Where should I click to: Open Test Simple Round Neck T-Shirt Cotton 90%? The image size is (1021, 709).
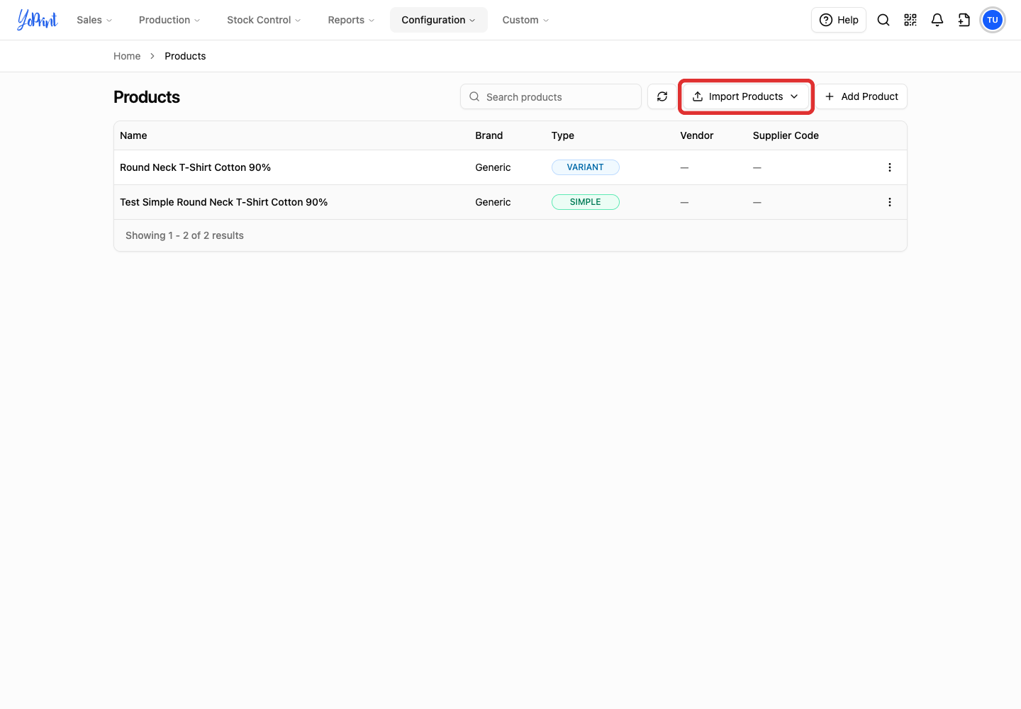[223, 202]
